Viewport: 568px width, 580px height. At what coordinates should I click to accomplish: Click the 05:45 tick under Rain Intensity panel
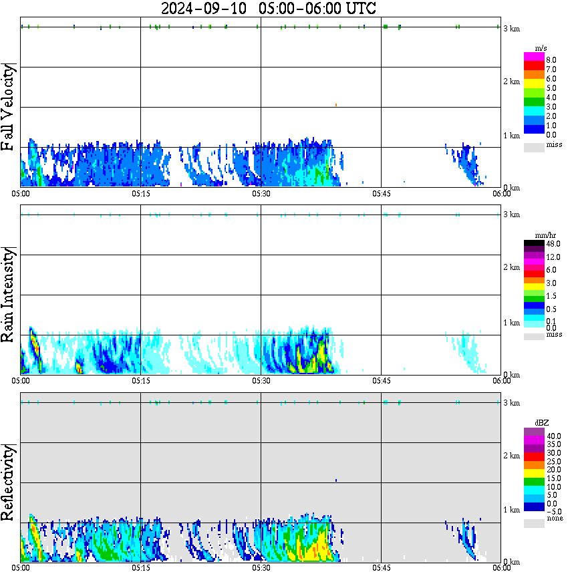coord(382,381)
